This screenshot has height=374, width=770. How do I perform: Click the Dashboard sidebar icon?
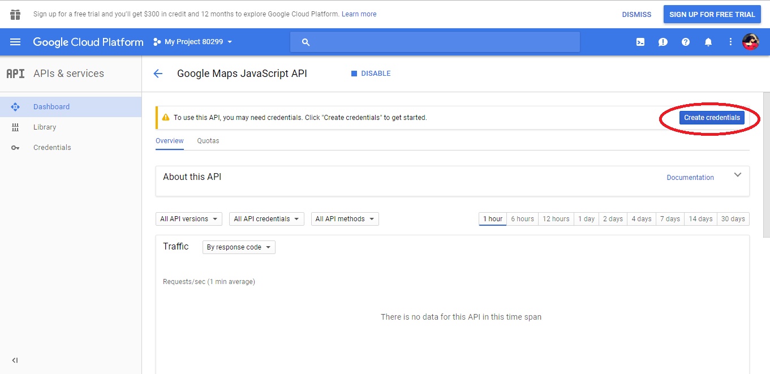(15, 107)
